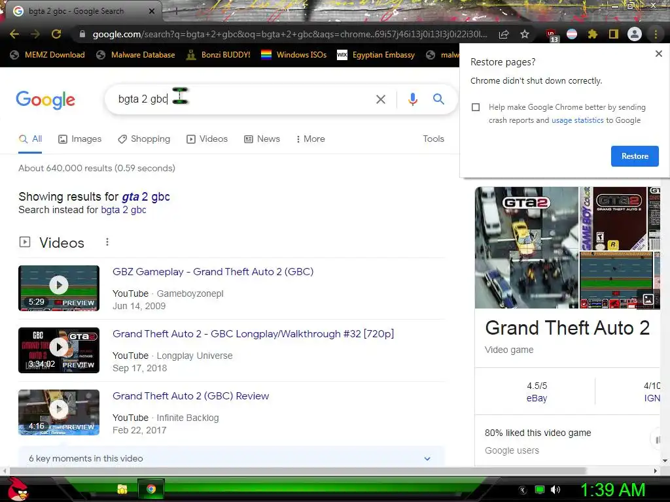Open the red extension with badge 13

pyautogui.click(x=552, y=35)
